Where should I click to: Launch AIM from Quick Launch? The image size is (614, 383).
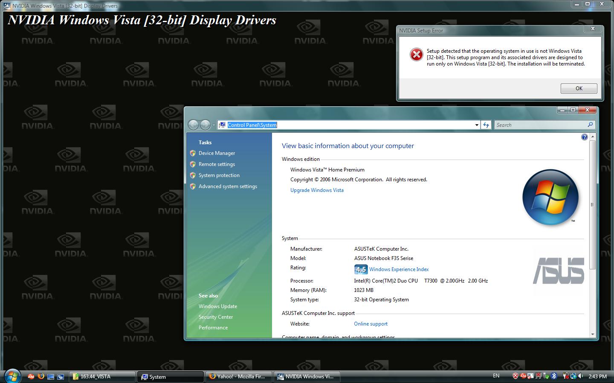click(31, 376)
